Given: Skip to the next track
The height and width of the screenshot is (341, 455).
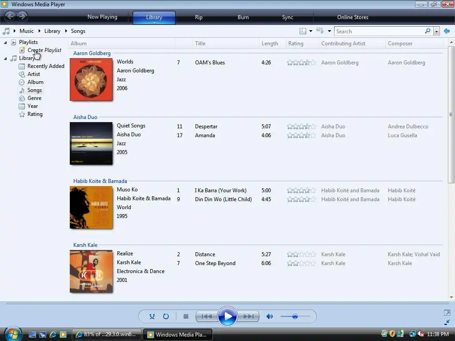Looking at the screenshot, I should click(x=248, y=316).
